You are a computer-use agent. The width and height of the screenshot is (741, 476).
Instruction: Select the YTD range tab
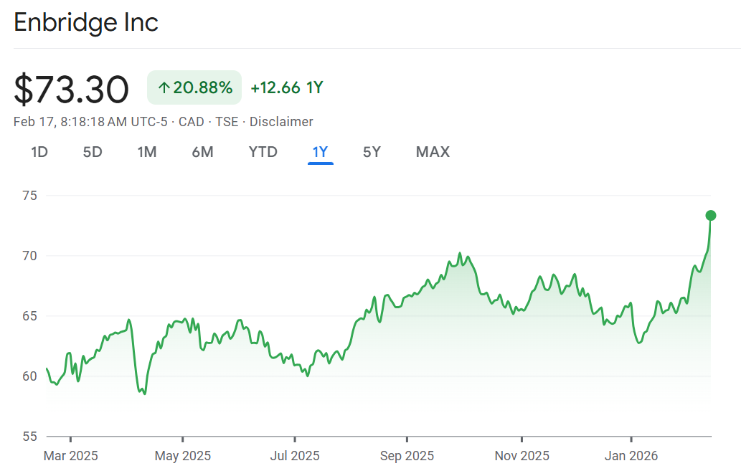tap(263, 152)
